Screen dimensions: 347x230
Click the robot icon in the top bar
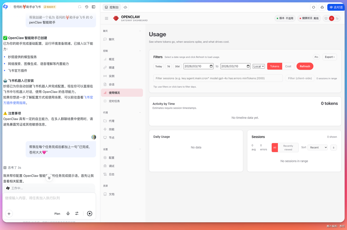tap(322, 7)
